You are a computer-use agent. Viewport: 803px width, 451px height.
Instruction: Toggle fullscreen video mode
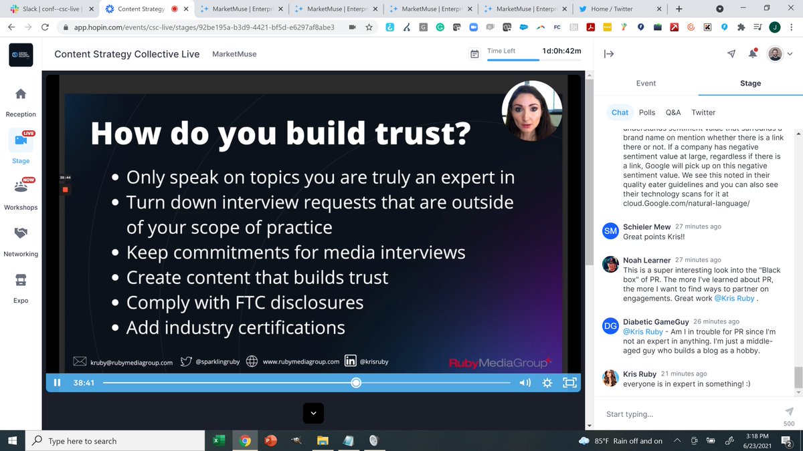pyautogui.click(x=569, y=383)
